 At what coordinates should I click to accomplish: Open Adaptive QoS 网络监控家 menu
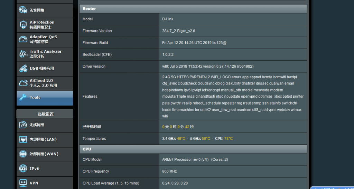45,40
